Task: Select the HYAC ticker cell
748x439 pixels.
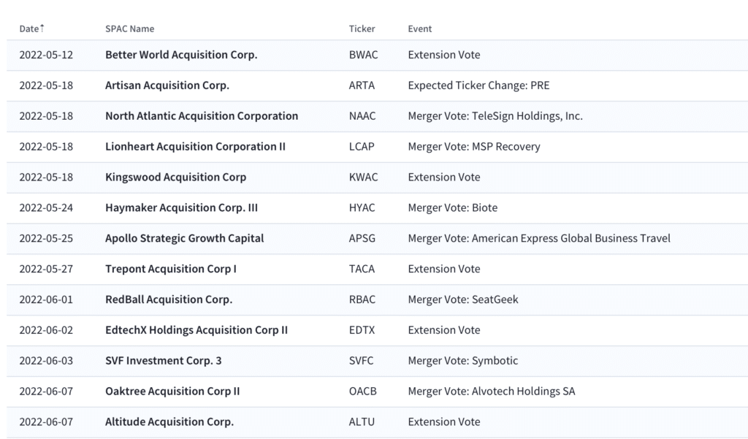Action: [x=362, y=207]
